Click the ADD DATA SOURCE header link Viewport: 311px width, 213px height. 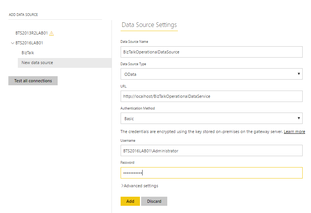click(x=23, y=15)
